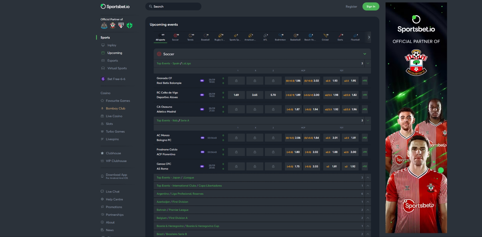Click the Download App phone icon
Viewport: 482px width, 237px height.
coord(102,176)
